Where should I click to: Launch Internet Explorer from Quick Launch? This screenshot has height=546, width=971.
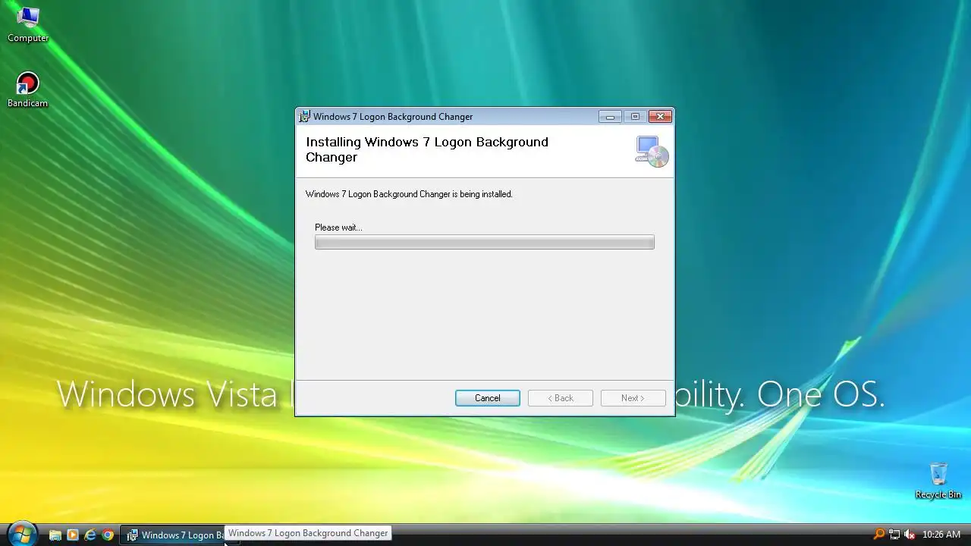pos(90,535)
